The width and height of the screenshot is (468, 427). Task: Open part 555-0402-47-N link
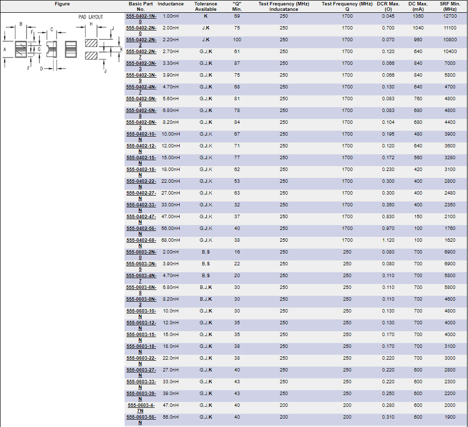(141, 217)
